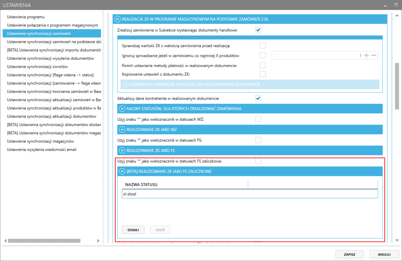402x261 pixels.
Task: Toggle REALIZOWANIE ZK JAKO FS section chevron
Action: pyautogui.click(x=121, y=150)
